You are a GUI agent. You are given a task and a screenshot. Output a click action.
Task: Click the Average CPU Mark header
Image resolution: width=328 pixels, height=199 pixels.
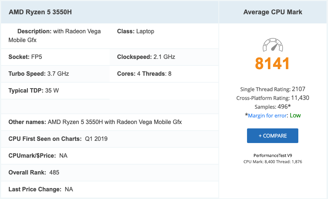pos(273,12)
